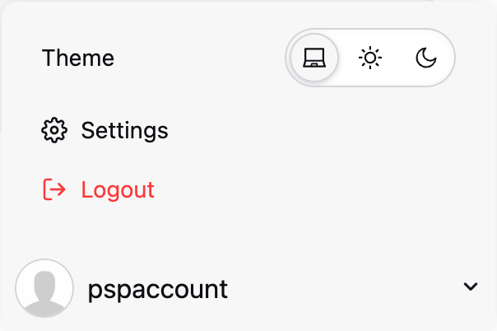Toggle the pspaccount dropdown arrow
The image size is (497, 331).
point(471,287)
